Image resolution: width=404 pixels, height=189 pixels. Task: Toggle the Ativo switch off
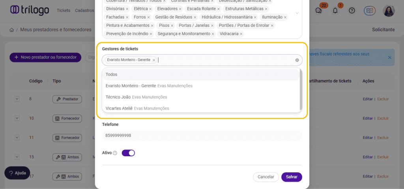pyautogui.click(x=128, y=153)
